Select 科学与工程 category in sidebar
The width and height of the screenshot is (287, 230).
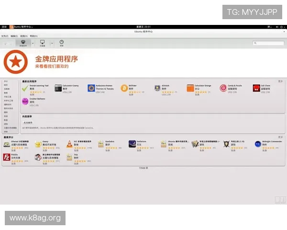pos(9,101)
